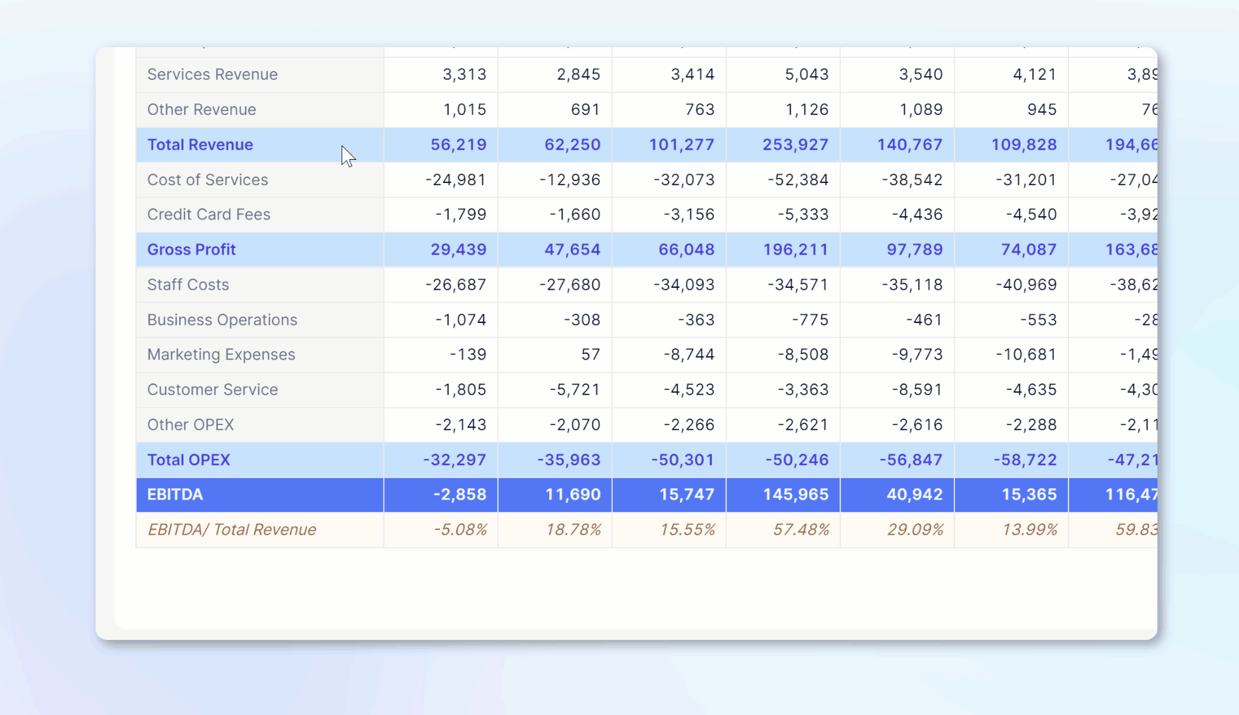The image size is (1239, 715).
Task: Click Gross Profit cell 97,789
Action: 897,249
